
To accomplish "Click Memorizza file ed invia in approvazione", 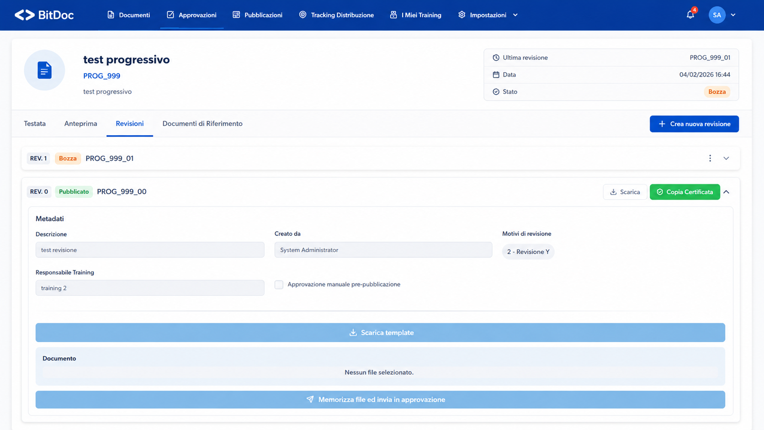I will (x=380, y=399).
